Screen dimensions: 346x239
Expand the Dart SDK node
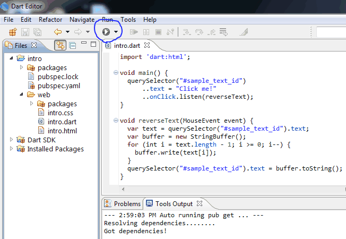point(11,140)
